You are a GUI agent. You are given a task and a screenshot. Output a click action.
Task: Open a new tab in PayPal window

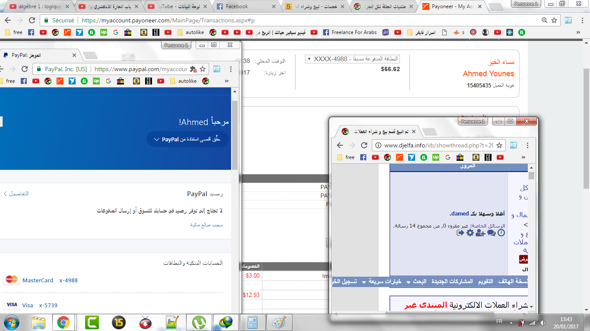(x=90, y=56)
